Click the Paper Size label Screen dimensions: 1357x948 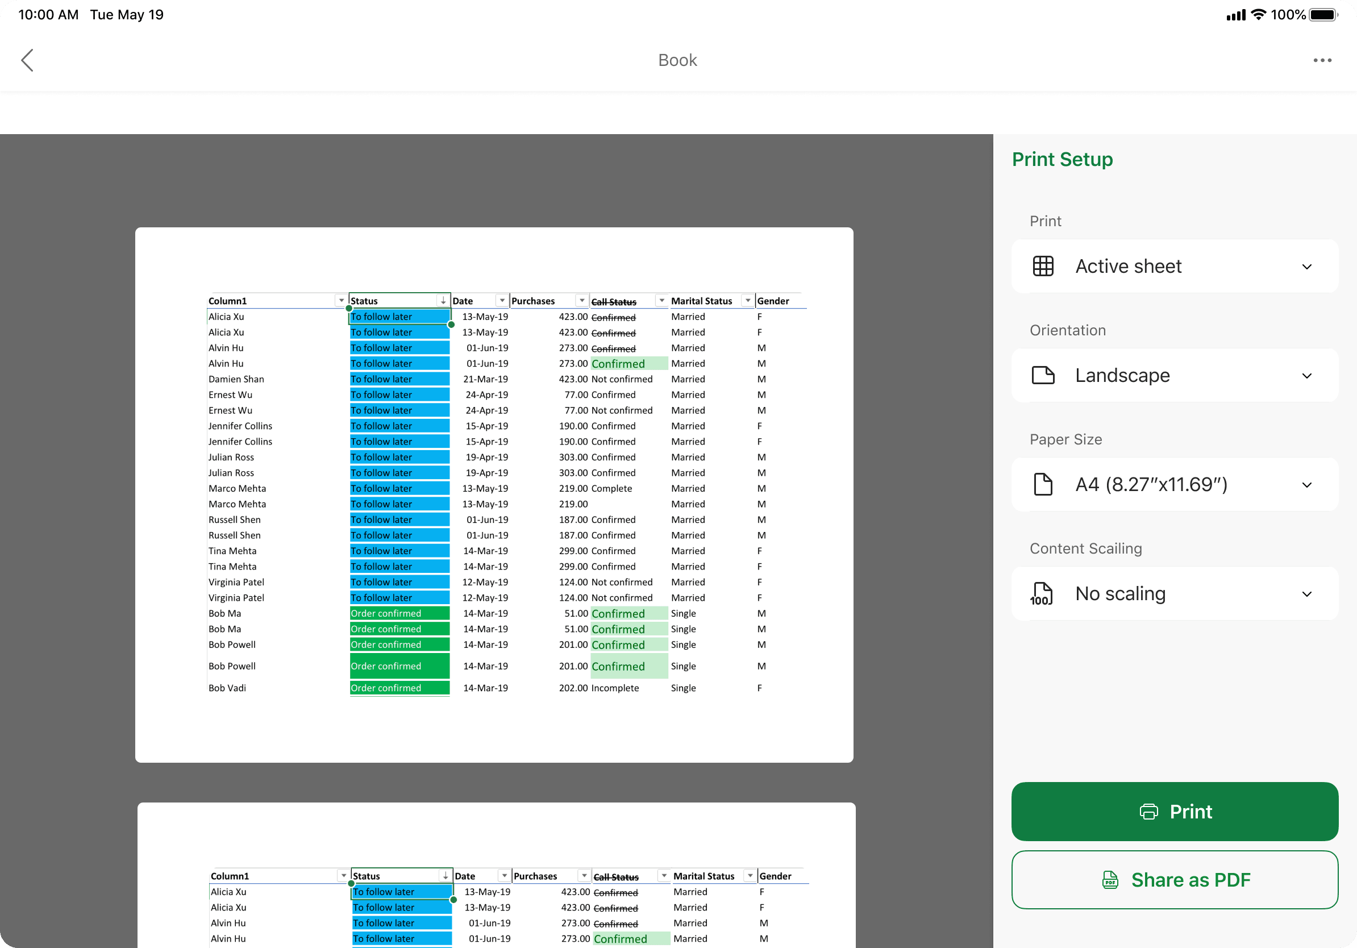(x=1065, y=439)
